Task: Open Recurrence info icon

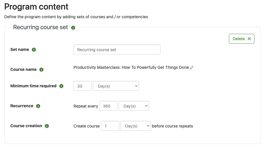Action: [38, 106]
